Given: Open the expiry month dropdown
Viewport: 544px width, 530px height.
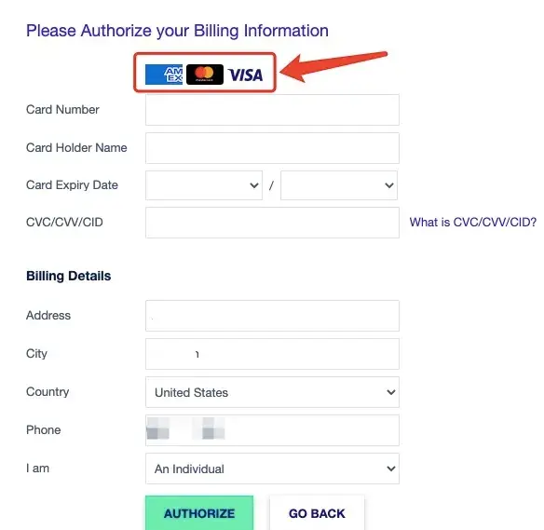Looking at the screenshot, I should [x=204, y=185].
